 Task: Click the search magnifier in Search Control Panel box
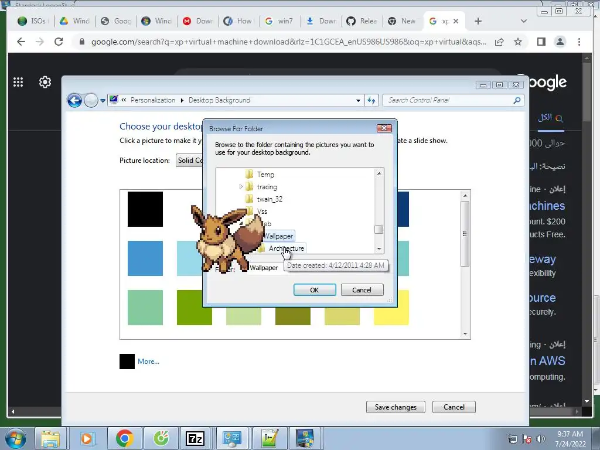pos(517,100)
